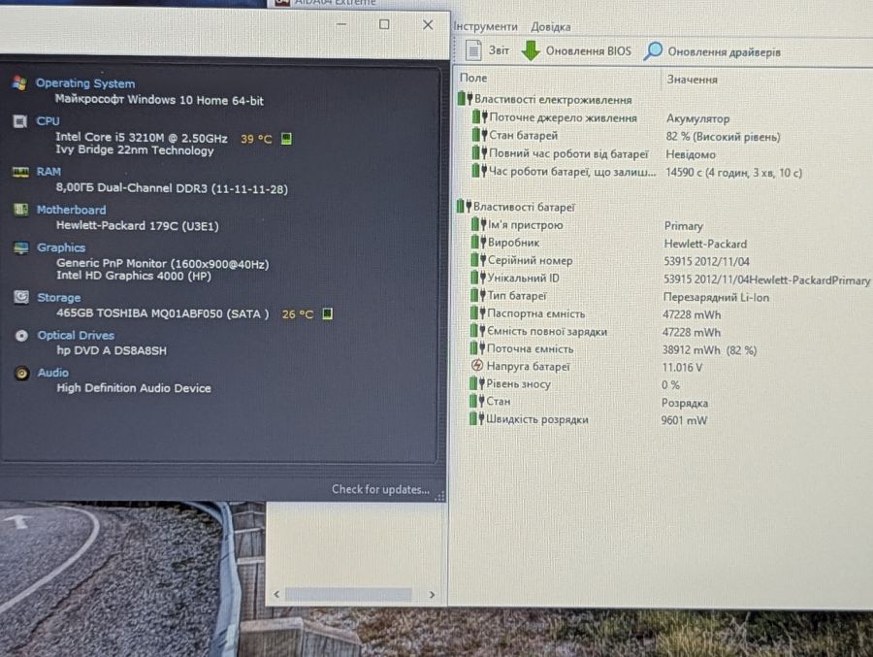Screen dimensions: 873x657
Task: Click the Поле column header
Action: (x=473, y=78)
